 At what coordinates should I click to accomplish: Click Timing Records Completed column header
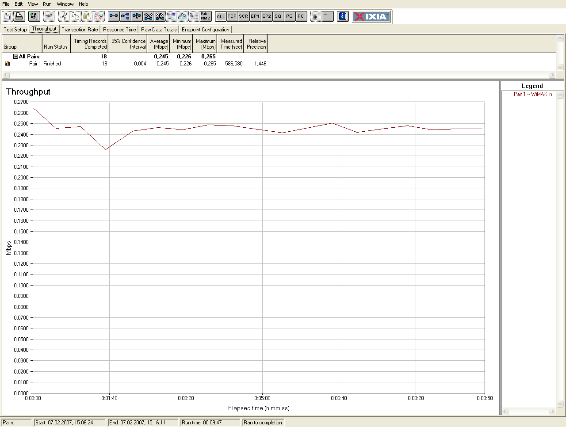click(89, 44)
